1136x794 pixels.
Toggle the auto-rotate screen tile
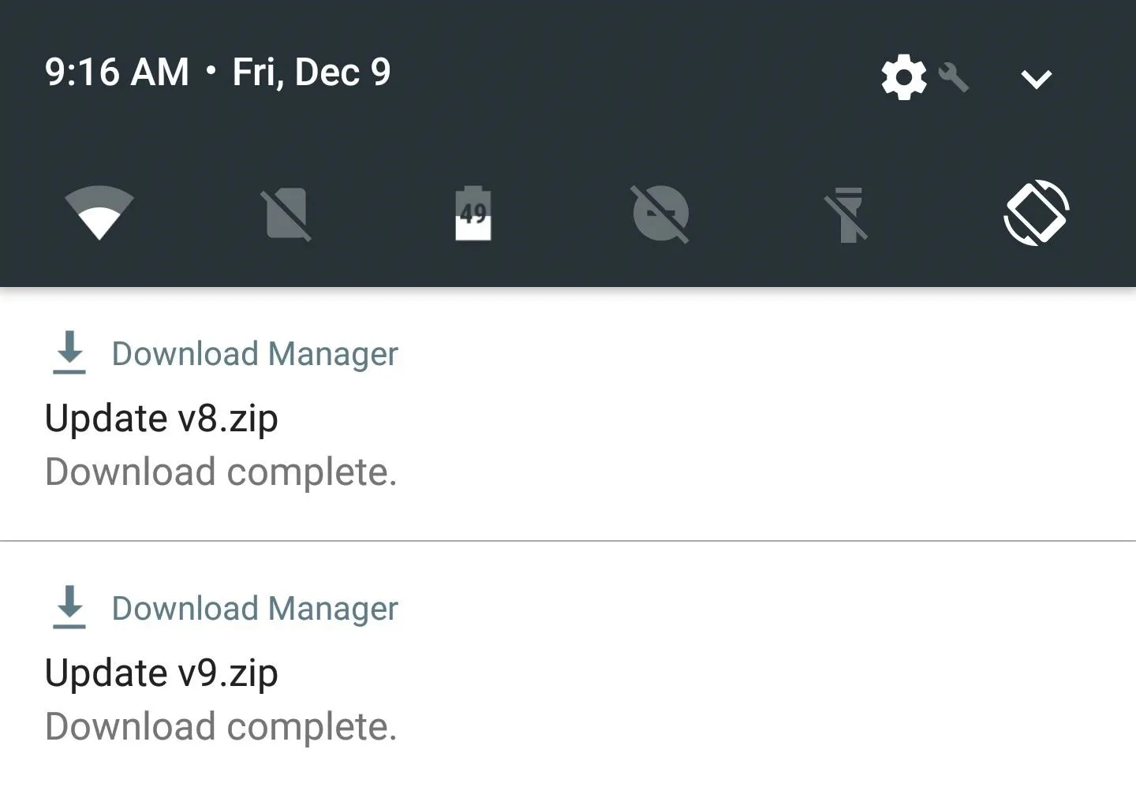pyautogui.click(x=1036, y=213)
